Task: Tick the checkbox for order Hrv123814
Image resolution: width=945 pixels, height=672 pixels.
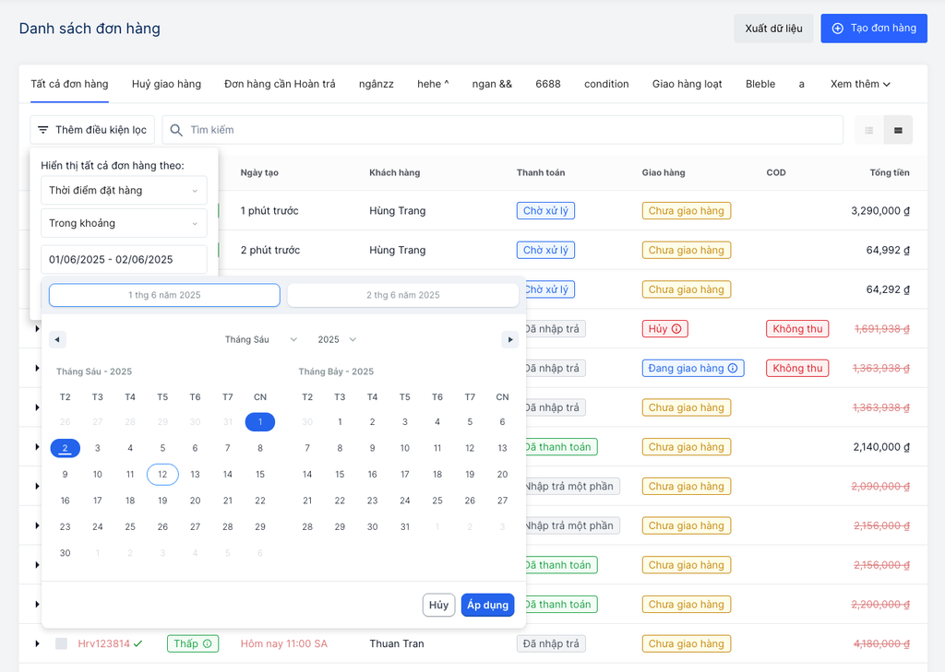Action: pyautogui.click(x=61, y=643)
